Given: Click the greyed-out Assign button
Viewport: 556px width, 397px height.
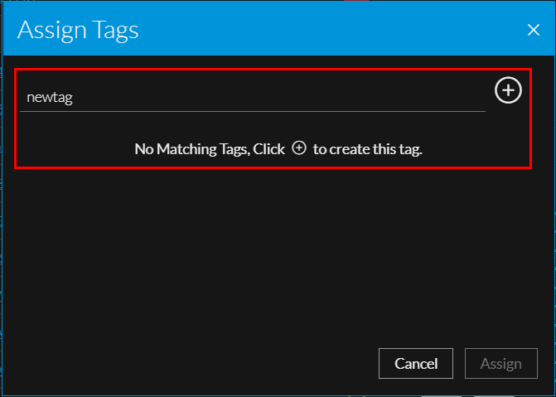Looking at the screenshot, I should [501, 363].
